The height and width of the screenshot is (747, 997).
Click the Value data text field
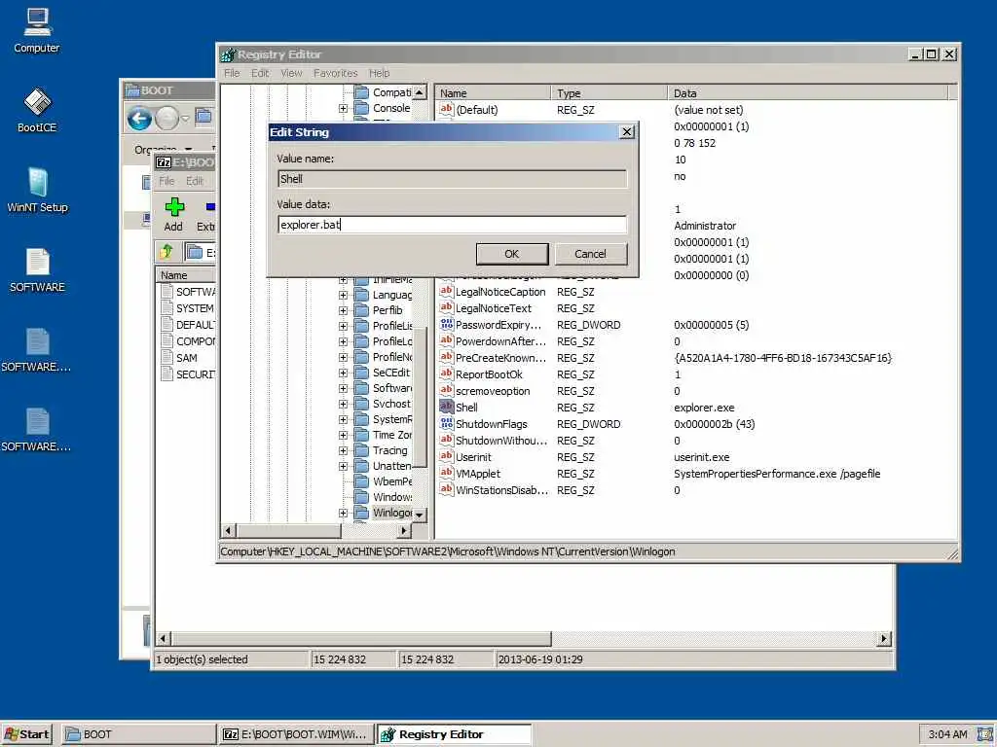[452, 225]
